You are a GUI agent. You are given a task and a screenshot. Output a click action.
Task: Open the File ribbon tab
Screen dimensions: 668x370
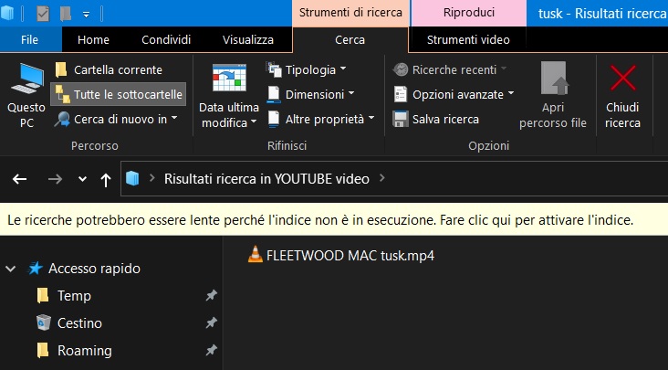(30, 40)
